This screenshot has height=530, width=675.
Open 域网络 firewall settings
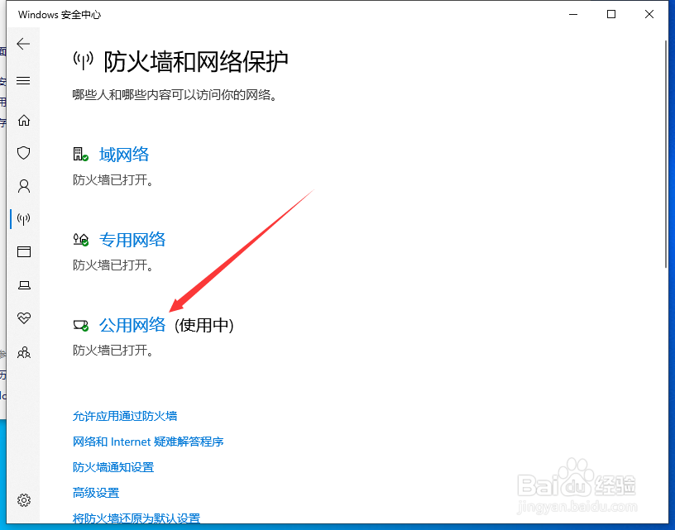[124, 154]
